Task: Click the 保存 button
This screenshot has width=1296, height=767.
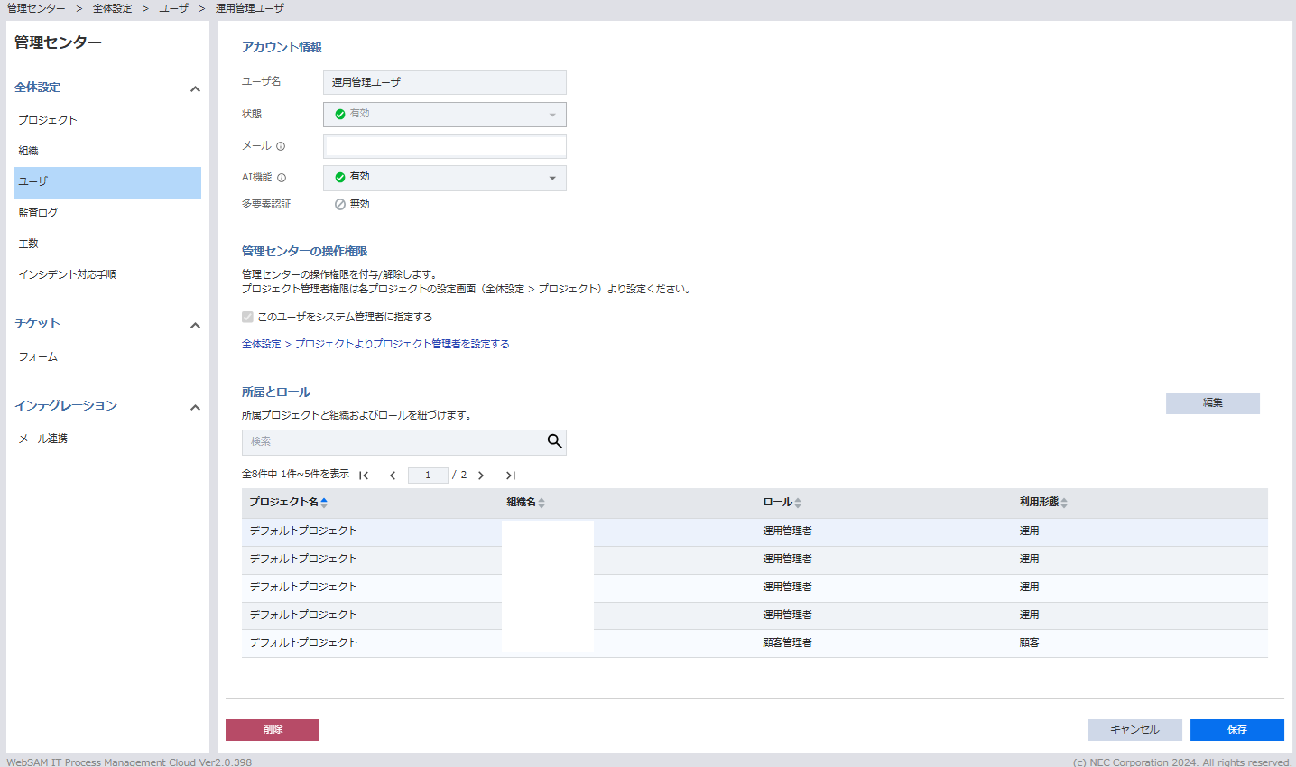Action: tap(1236, 729)
